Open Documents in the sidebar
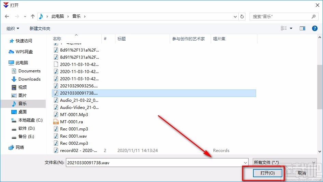Screen dimensions: 323x182 [29, 71]
